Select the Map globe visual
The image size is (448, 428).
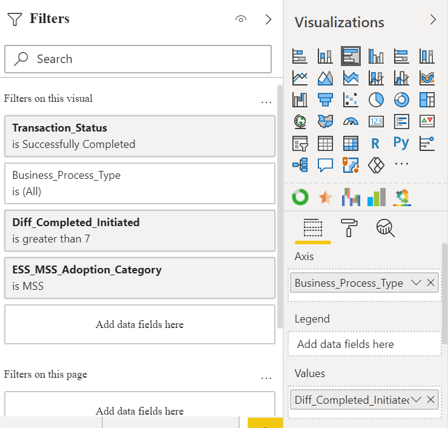pos(300,122)
